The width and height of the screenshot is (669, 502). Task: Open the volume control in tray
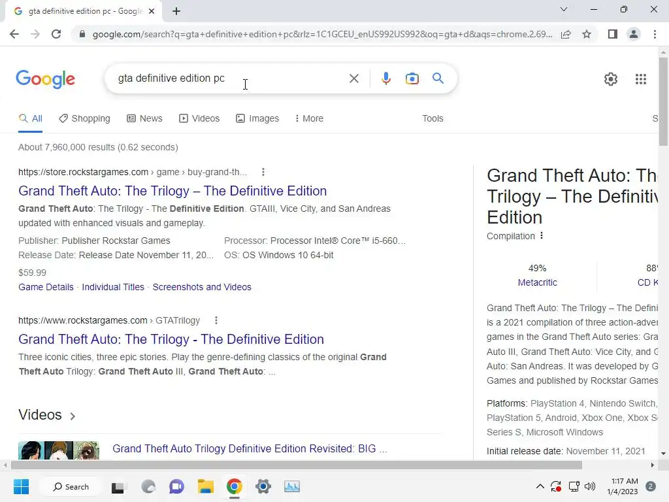pos(590,486)
